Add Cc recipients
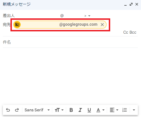The image size is (141, 117). coord(126,32)
